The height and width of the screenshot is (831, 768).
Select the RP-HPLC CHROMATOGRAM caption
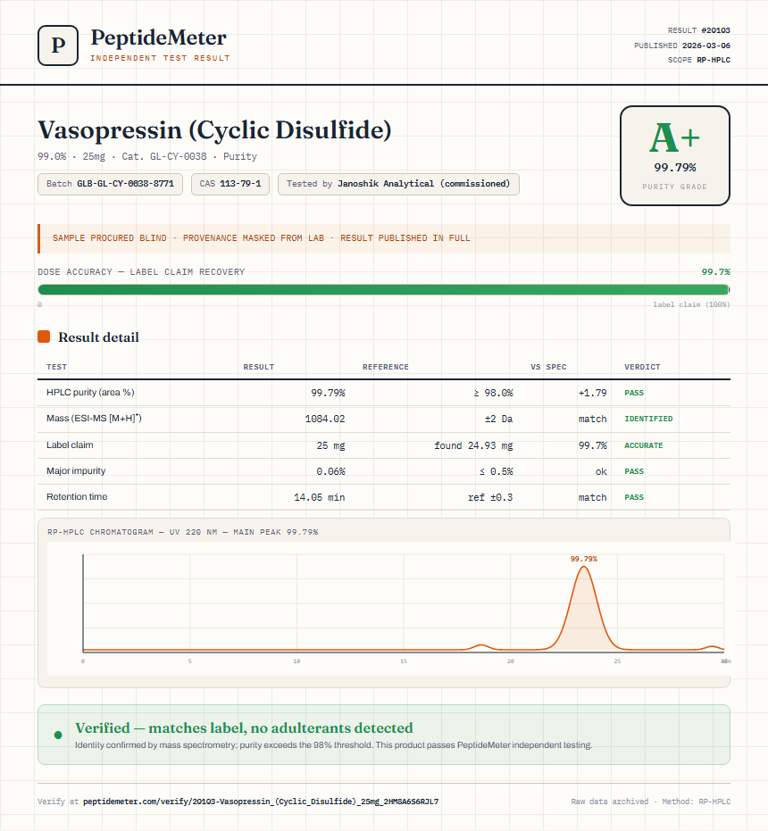click(x=182, y=532)
